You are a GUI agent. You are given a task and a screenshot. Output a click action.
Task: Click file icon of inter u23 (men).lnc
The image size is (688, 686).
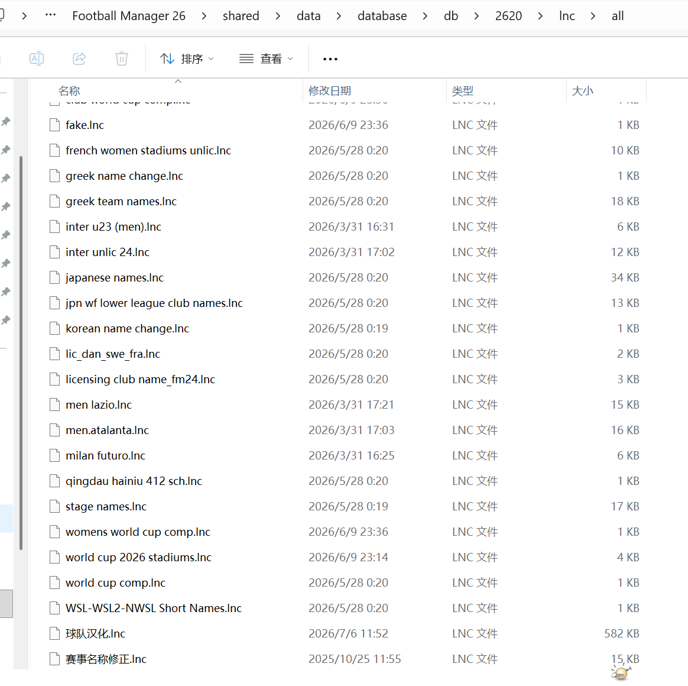point(54,227)
